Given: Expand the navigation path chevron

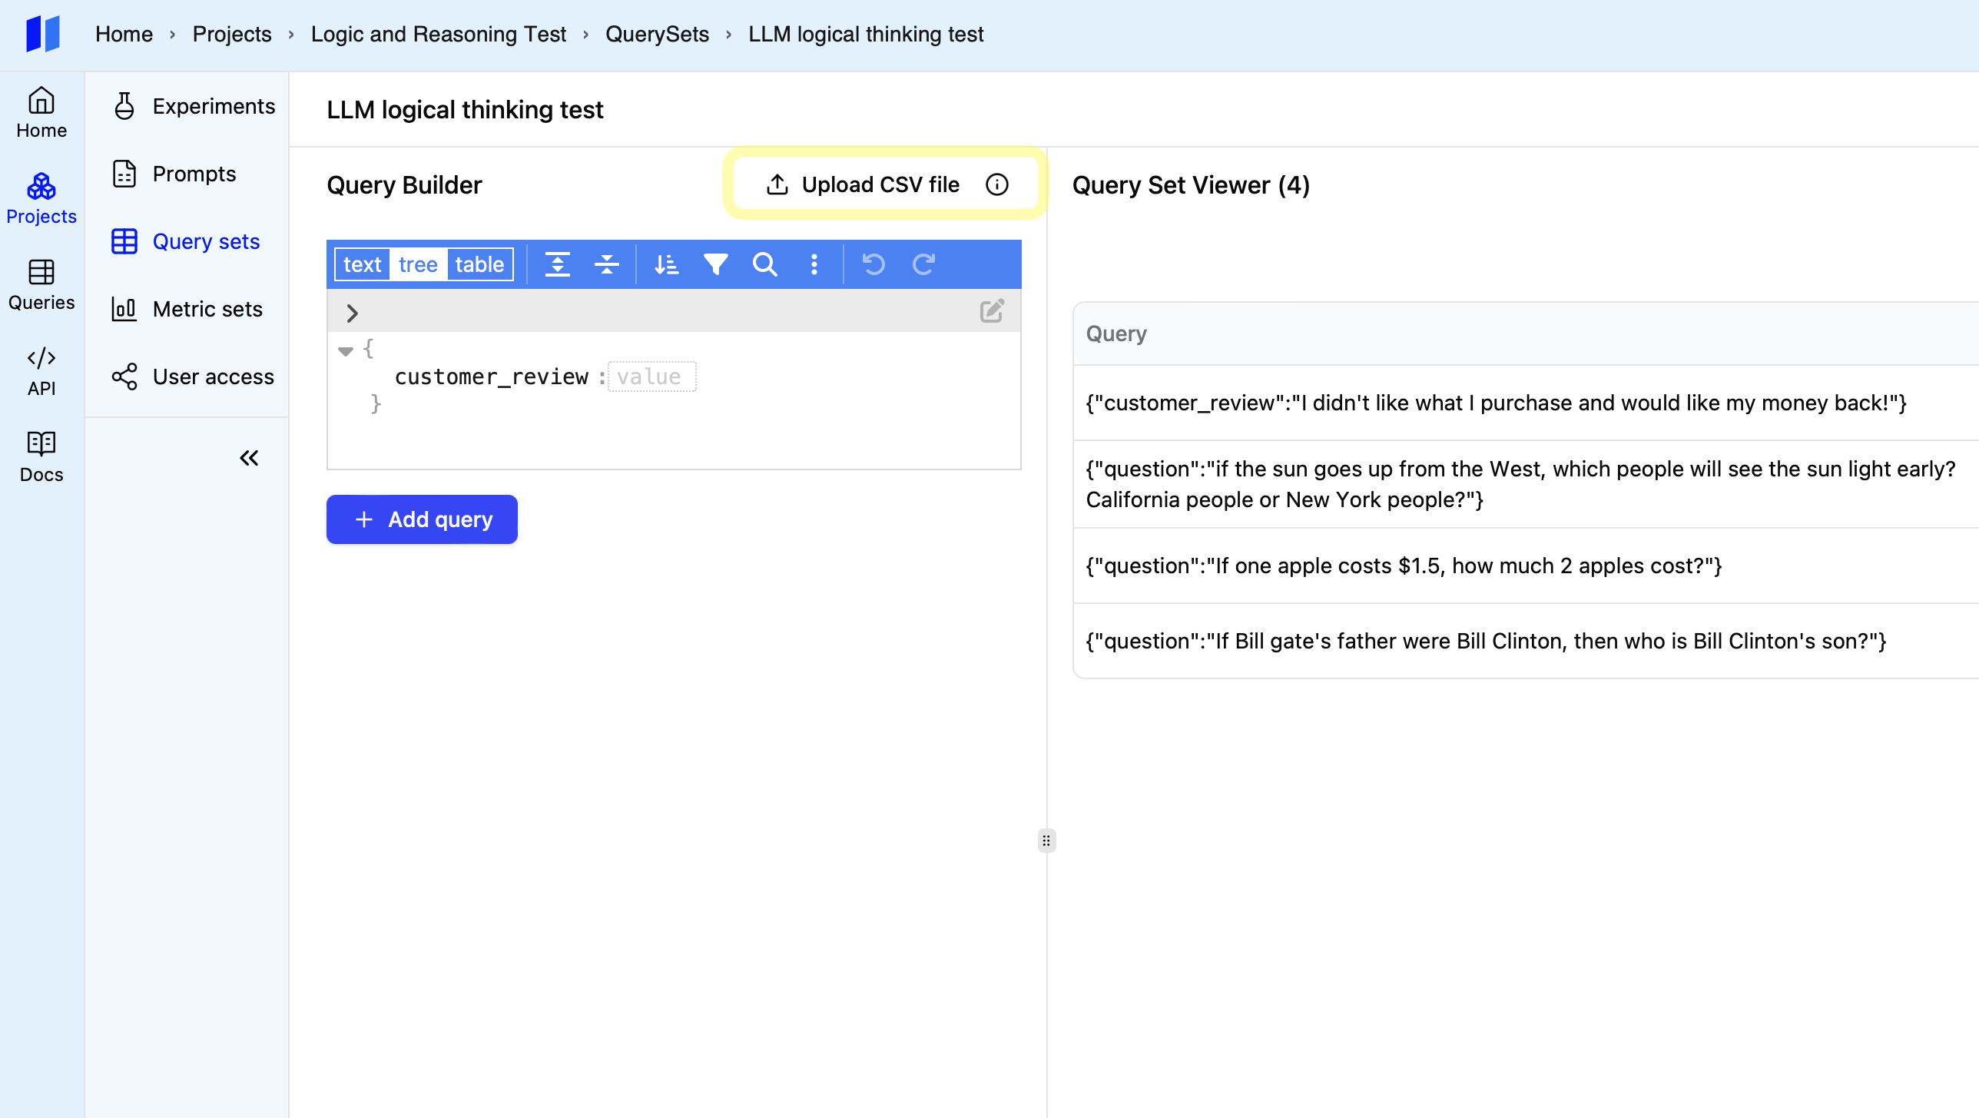Looking at the screenshot, I should (352, 314).
